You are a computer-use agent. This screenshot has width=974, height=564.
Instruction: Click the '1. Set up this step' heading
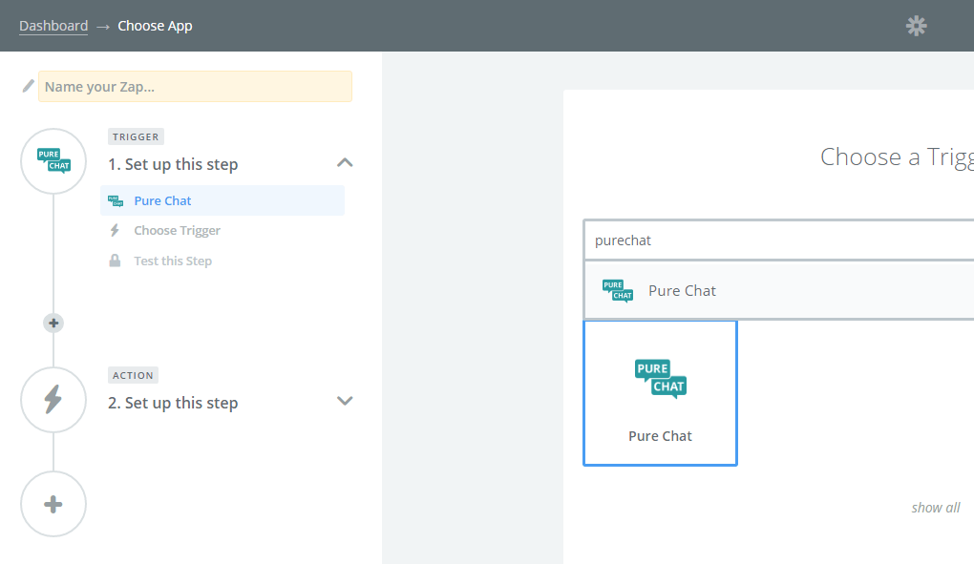(173, 164)
